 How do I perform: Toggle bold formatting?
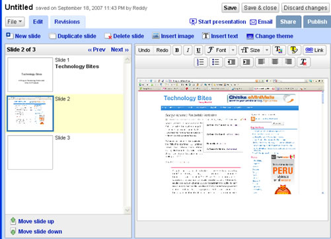pyautogui.click(x=177, y=50)
